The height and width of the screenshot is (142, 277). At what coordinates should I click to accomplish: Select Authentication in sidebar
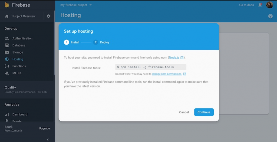click(x=22, y=38)
